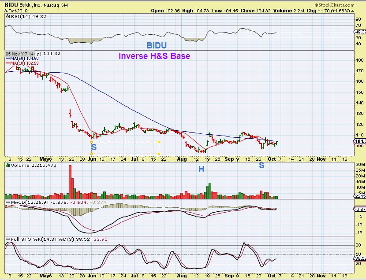Click the High value 104.73

coord(202,11)
